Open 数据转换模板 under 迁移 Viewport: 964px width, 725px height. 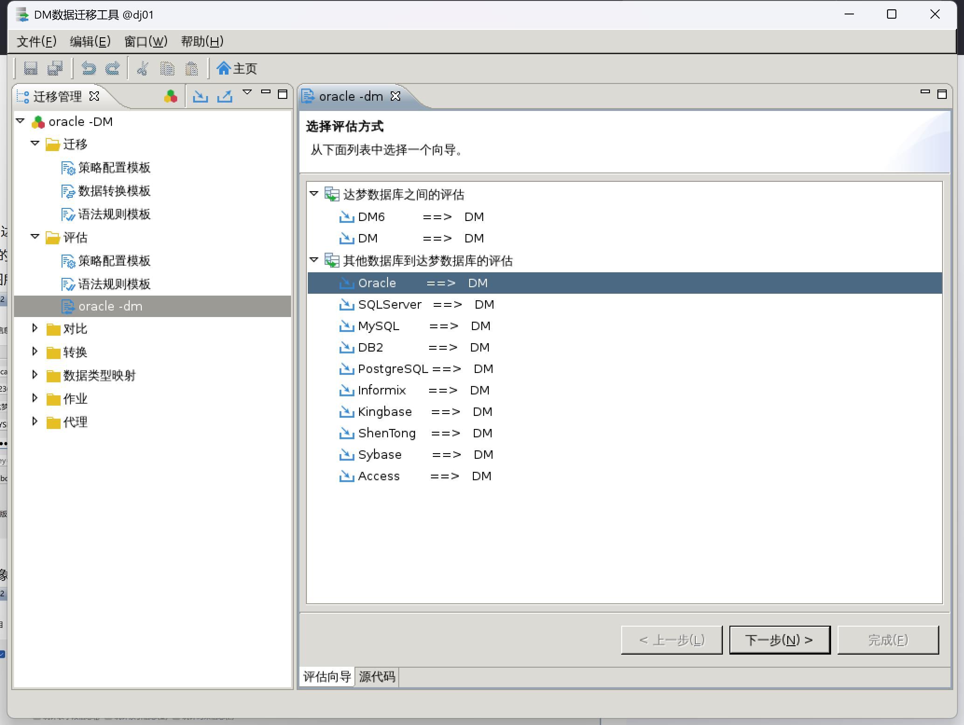114,191
